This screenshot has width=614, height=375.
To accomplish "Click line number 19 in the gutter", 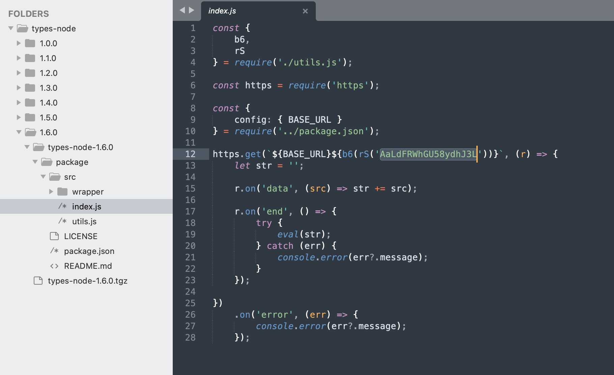I will pyautogui.click(x=190, y=234).
